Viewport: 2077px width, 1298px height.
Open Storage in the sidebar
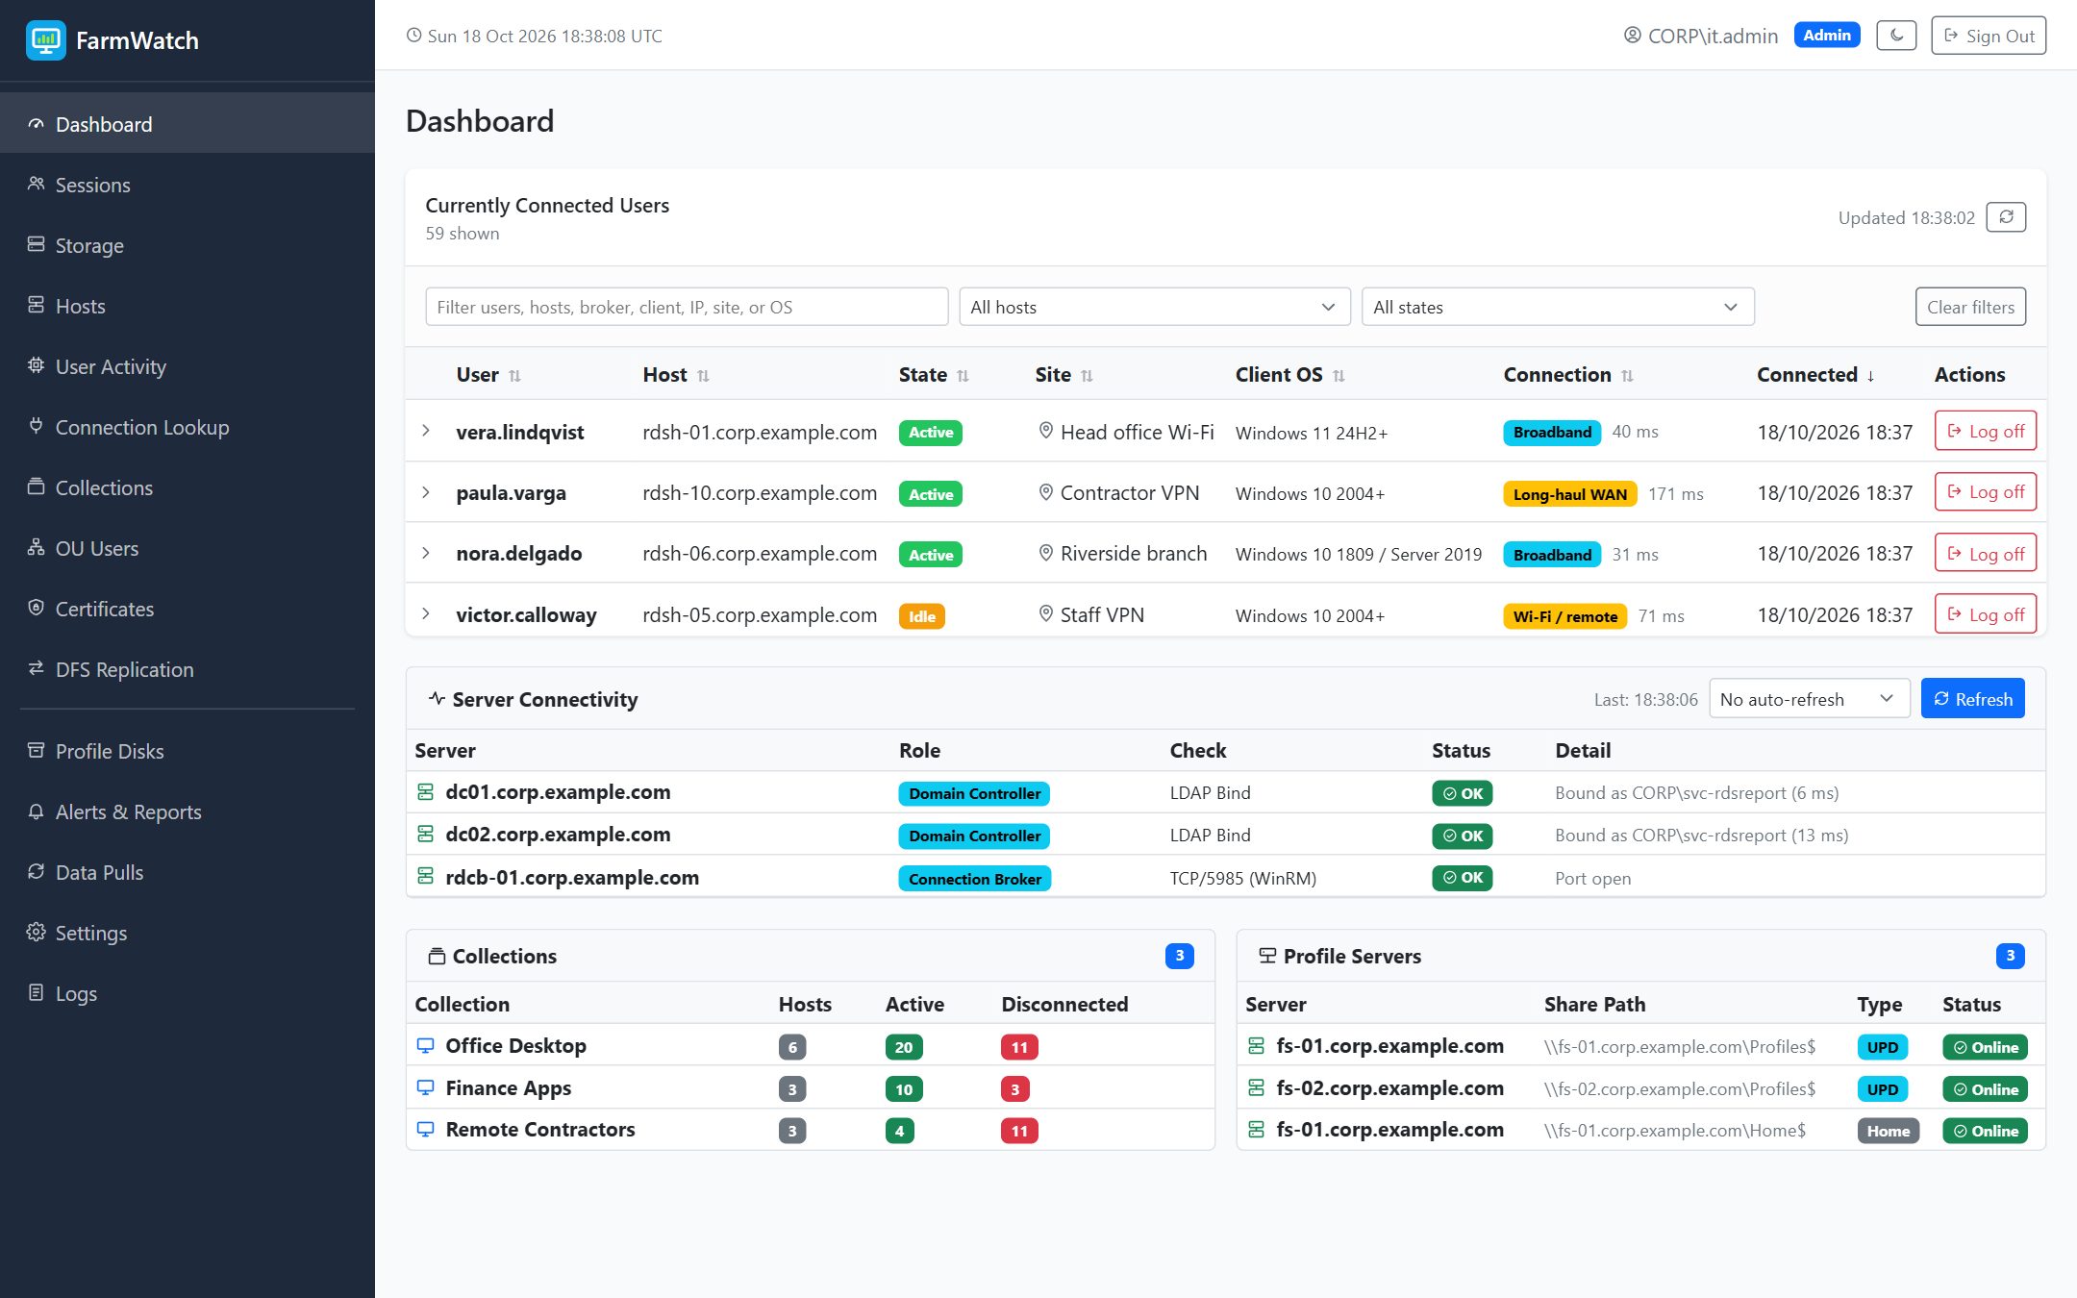188,245
